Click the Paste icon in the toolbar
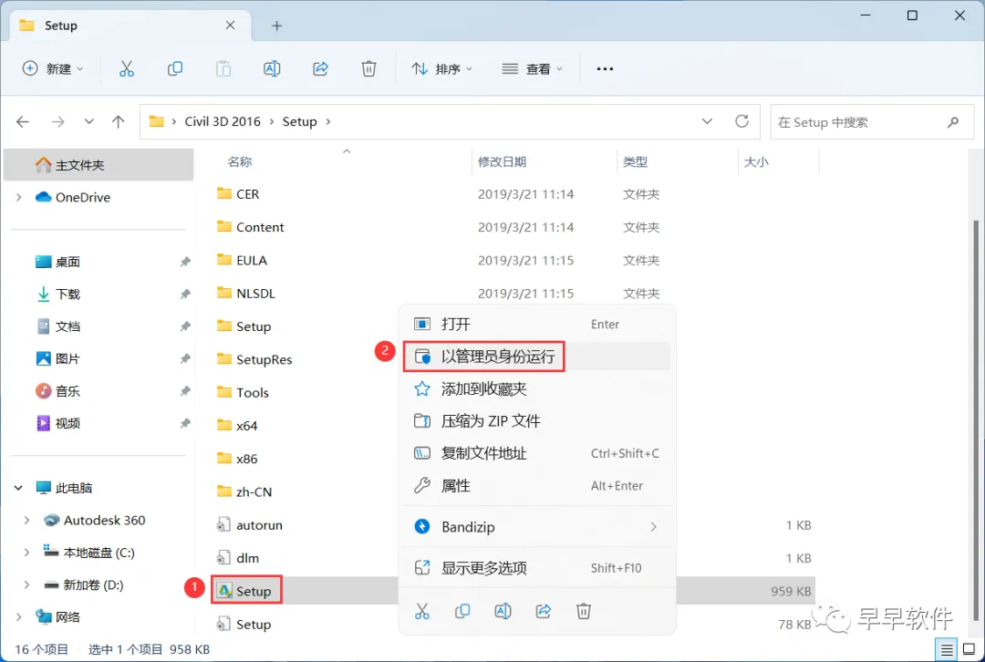This screenshot has width=985, height=662. [x=223, y=68]
